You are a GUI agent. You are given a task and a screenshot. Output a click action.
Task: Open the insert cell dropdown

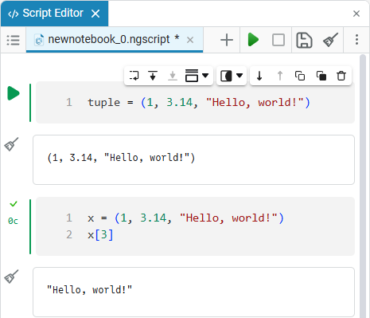pos(197,76)
